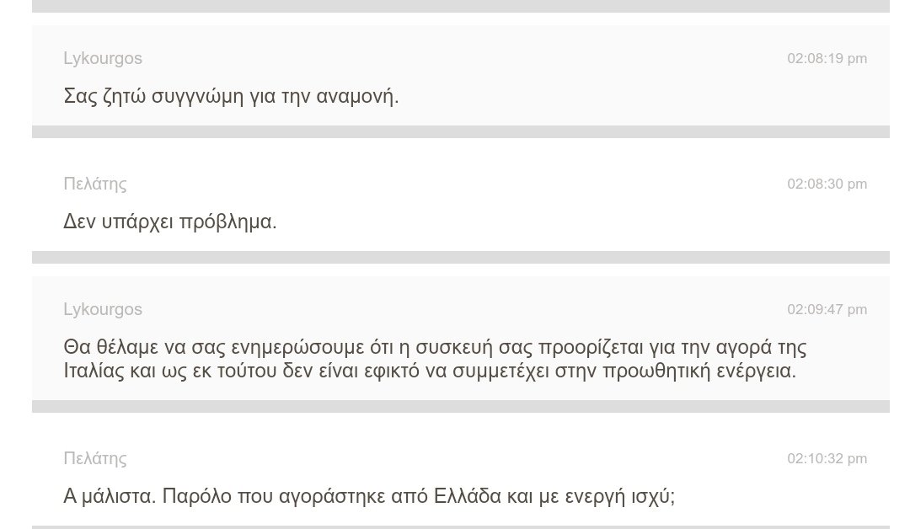The width and height of the screenshot is (910, 529).
Task: Click the message starting 'Α μάλιστα. Παρόλο'
Action: point(369,496)
